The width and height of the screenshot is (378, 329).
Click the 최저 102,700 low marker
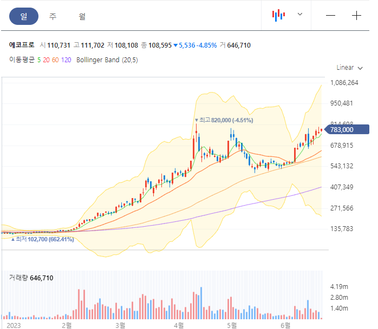coord(42,239)
